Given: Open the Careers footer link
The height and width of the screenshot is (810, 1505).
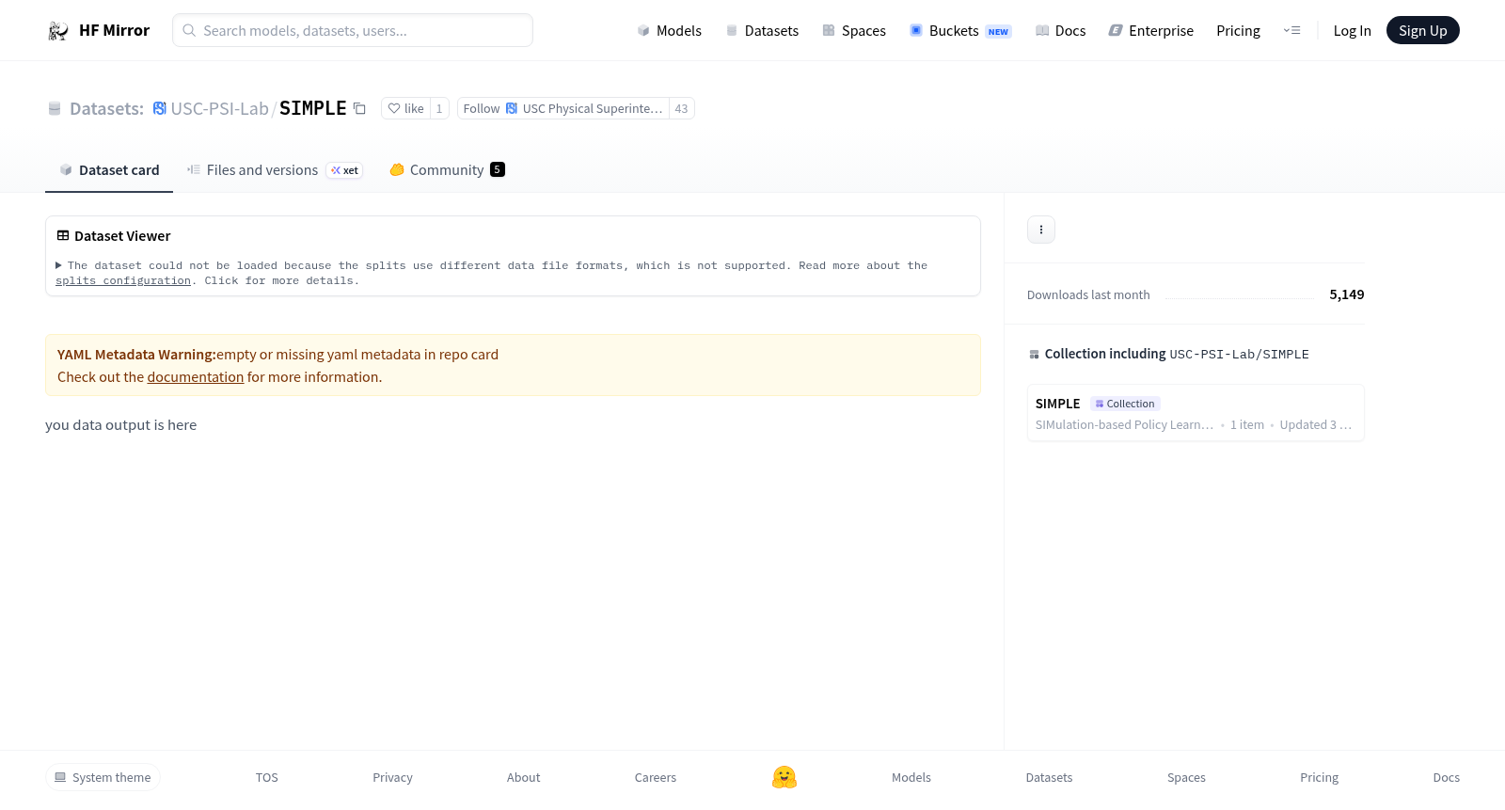Looking at the screenshot, I should click(x=656, y=777).
